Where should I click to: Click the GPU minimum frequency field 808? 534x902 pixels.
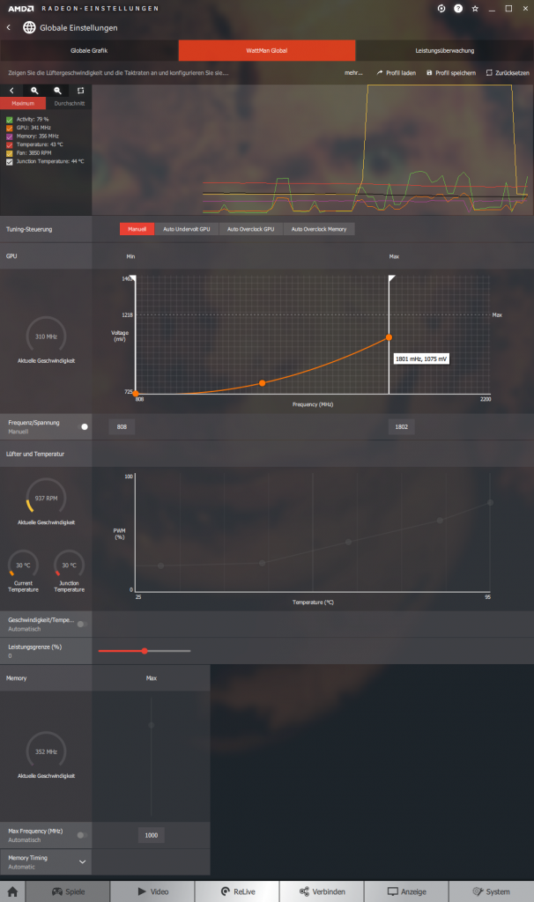122,427
